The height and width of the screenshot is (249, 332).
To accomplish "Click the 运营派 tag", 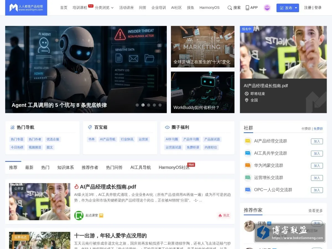I will click(143, 139).
